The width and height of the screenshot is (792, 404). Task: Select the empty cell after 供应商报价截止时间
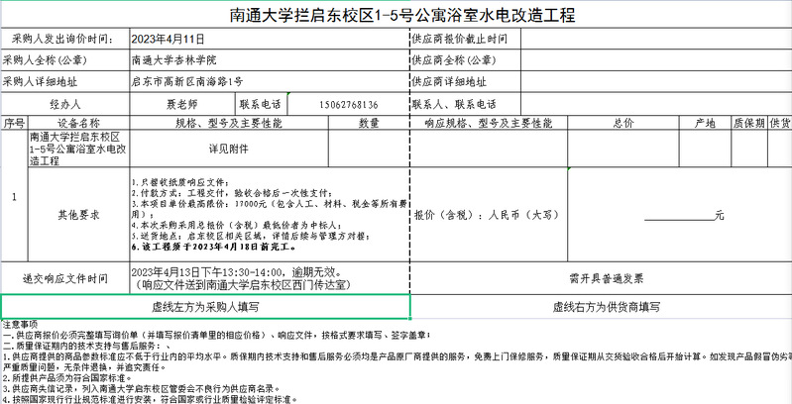click(656, 39)
